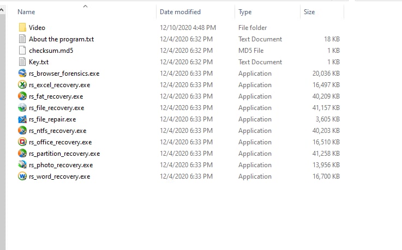Click the rs_browser_forensics.exe application icon

pyautogui.click(x=22, y=74)
